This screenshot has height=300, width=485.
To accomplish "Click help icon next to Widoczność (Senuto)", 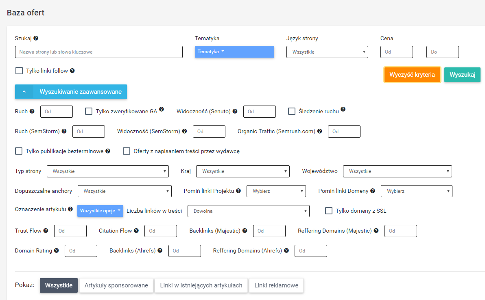I will click(235, 111).
